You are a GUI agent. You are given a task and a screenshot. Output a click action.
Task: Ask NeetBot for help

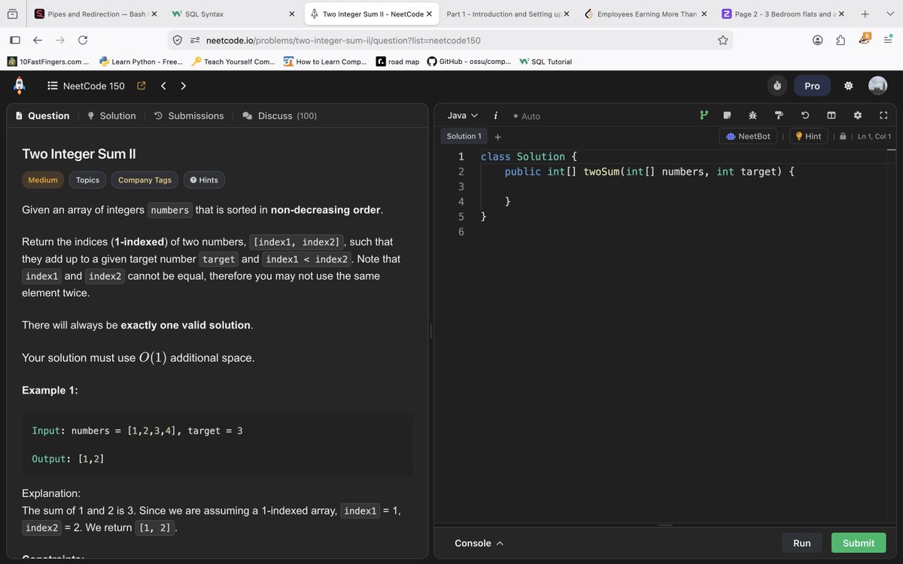(x=749, y=136)
